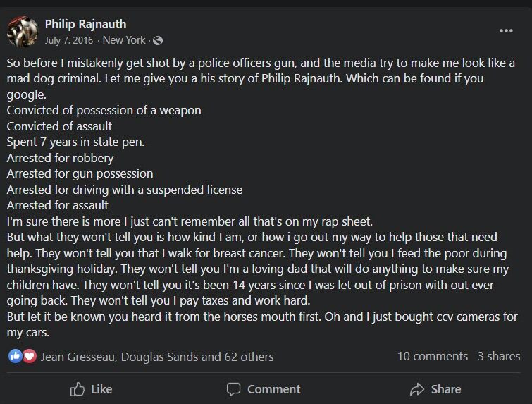The height and width of the screenshot is (404, 532).
Task: Open Douglas Sands' name in reactions
Action: click(x=160, y=357)
